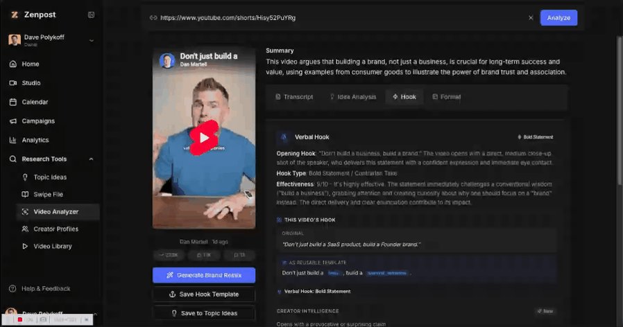Switch to the Format tab

(446, 97)
